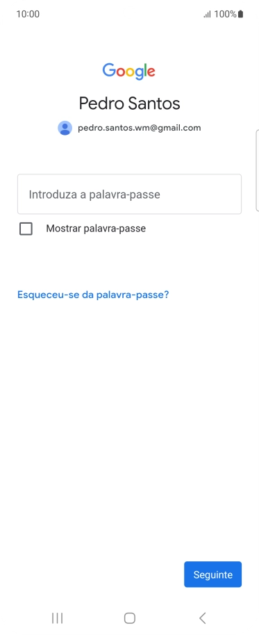
Task: Tap the signal strength icon
Action: pyautogui.click(x=207, y=14)
